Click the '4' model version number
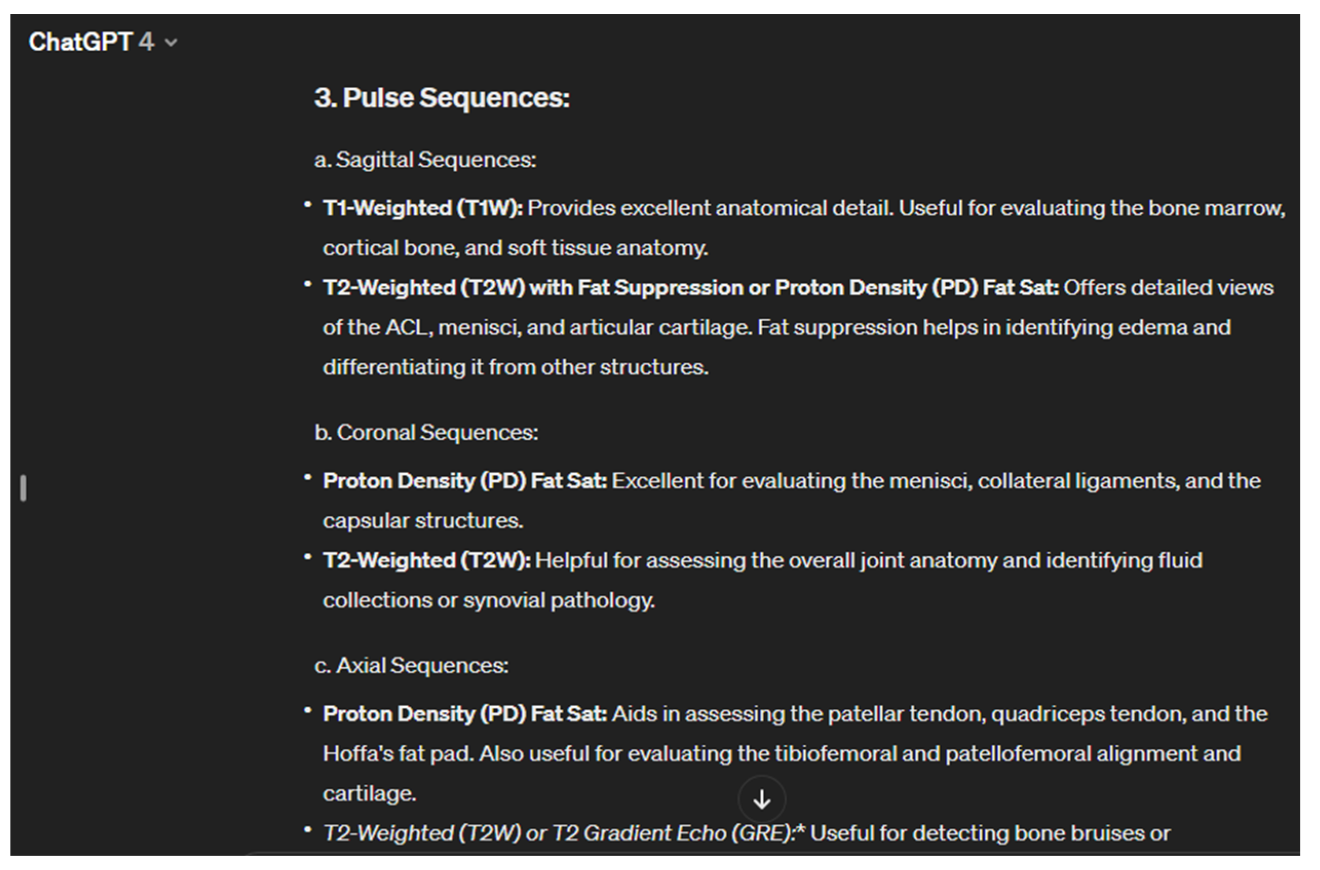 [x=145, y=42]
